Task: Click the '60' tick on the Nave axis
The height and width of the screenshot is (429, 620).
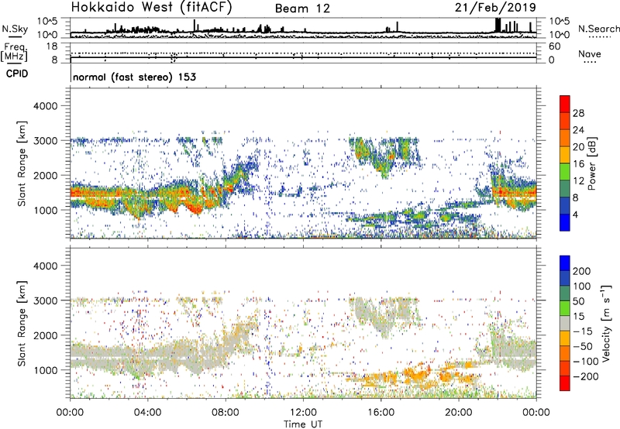Action: [554, 46]
